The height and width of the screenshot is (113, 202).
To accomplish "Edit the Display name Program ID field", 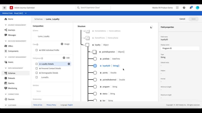I will tap(180, 48).
